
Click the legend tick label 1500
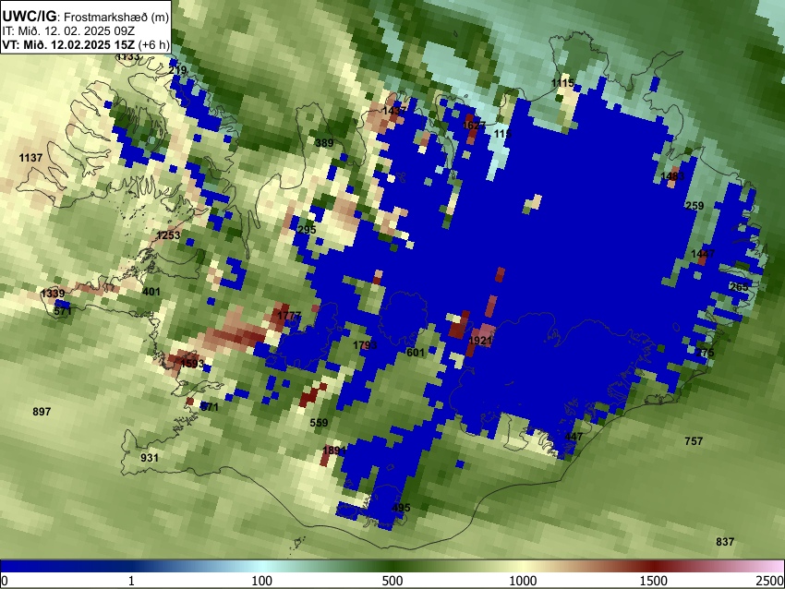pyautogui.click(x=654, y=581)
